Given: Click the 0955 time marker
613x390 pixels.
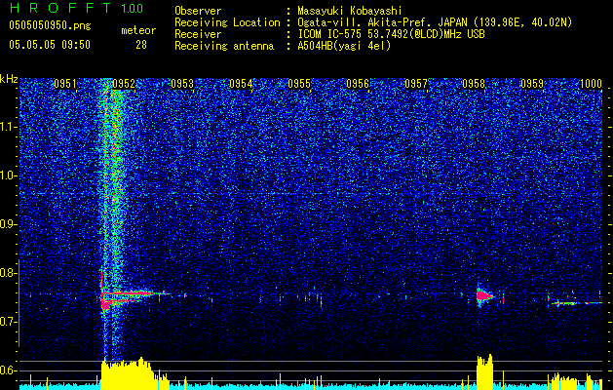Looking at the screenshot, I should (x=299, y=84).
